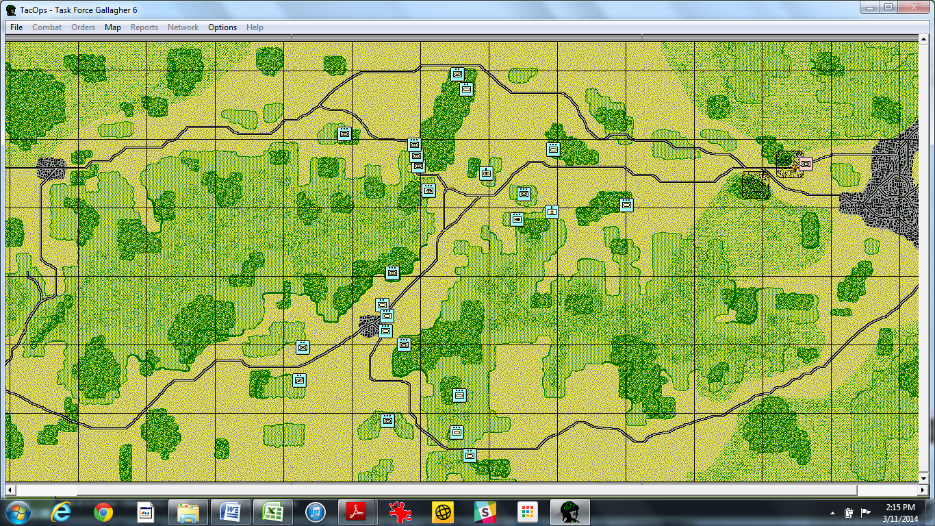Open the Map menu

(x=113, y=27)
